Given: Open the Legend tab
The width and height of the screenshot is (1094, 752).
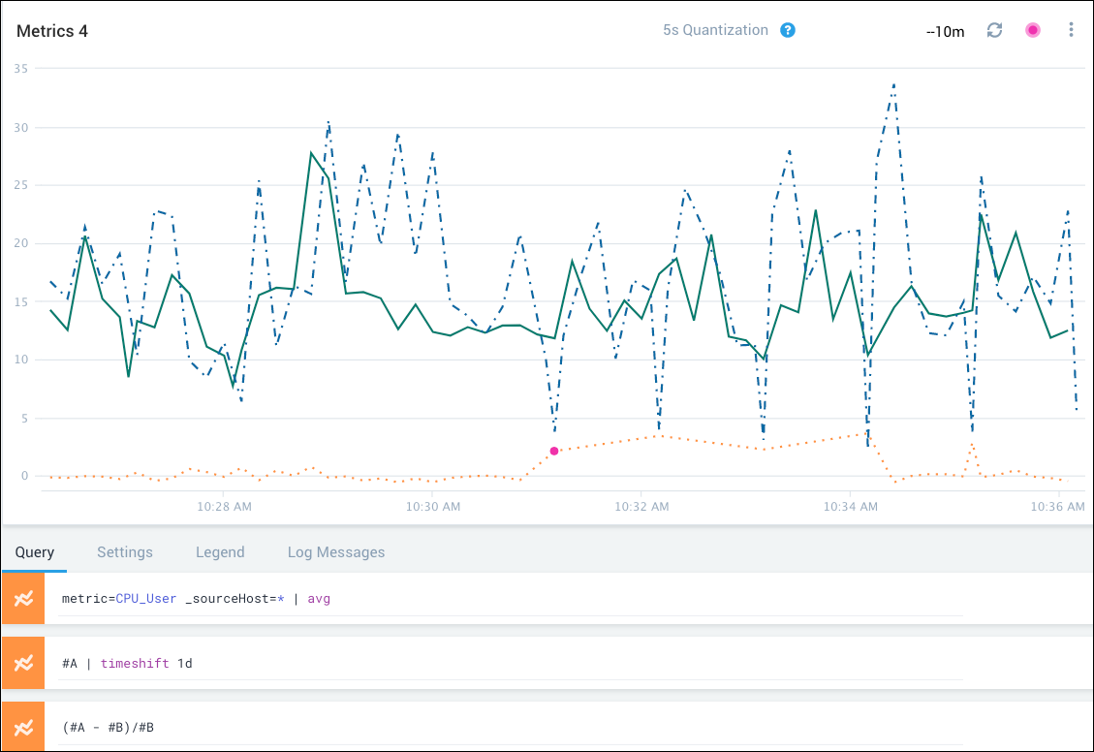Looking at the screenshot, I should [x=220, y=552].
